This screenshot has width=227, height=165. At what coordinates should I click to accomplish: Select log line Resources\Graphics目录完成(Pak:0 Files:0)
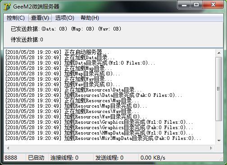pos(99,127)
